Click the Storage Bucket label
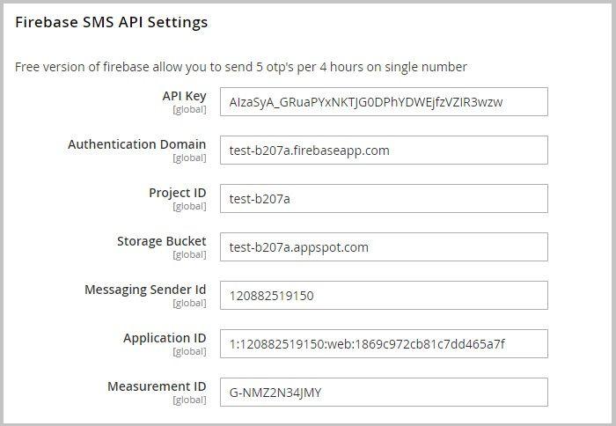Image resolution: width=616 pixels, height=426 pixels. point(161,241)
